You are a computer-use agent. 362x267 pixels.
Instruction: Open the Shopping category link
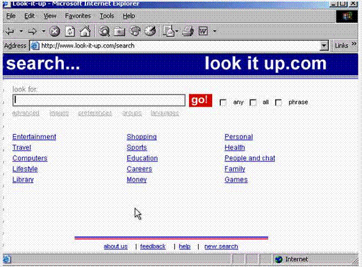pos(142,137)
